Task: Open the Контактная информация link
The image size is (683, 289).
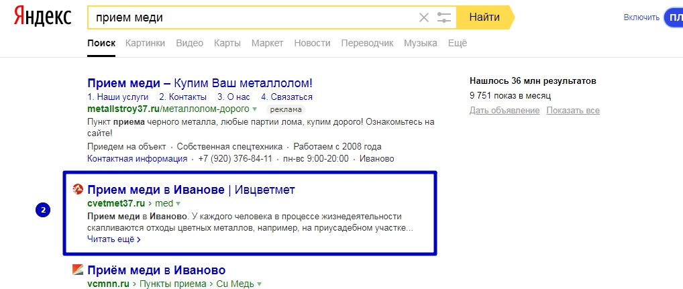Action: [x=138, y=158]
